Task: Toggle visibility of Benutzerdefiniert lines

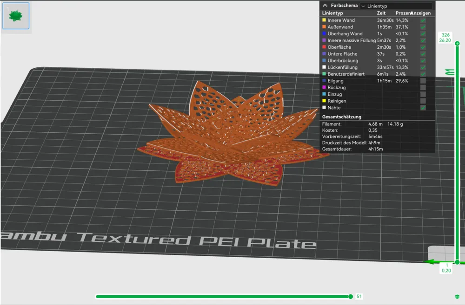Action: [423, 74]
